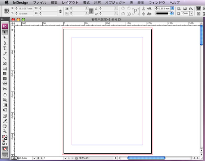Toggle Normal view mode at toolbox bottom
205x161 pixels.
pos(5,155)
